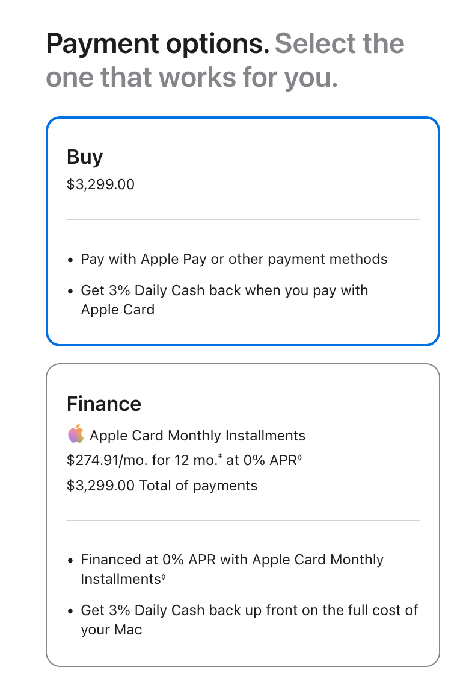This screenshot has width=469, height=688.
Task: Click the "Financed at 0% APR" bullet
Action: [232, 560]
